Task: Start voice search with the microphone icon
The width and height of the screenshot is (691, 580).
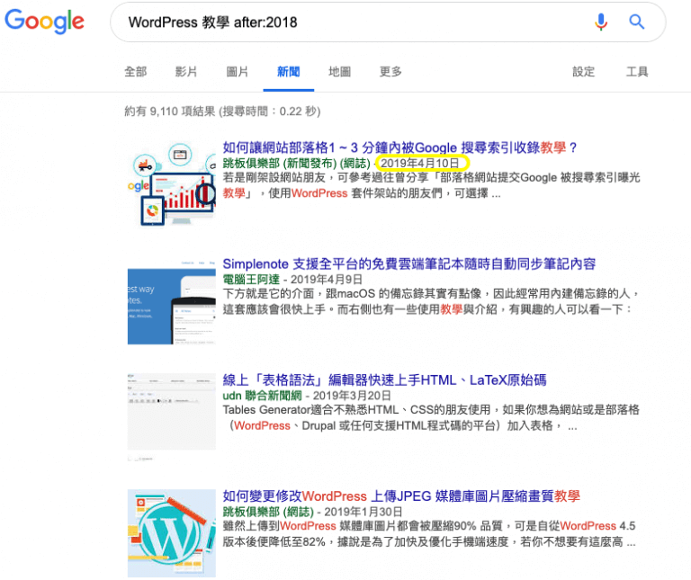Action: (x=601, y=22)
